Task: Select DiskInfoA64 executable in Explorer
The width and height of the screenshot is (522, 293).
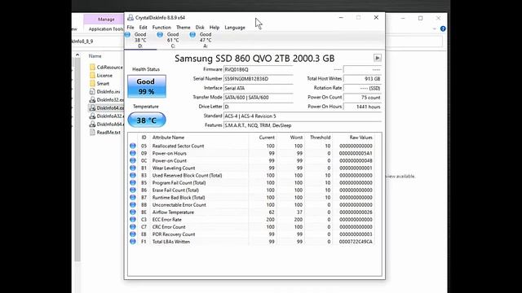Action: tap(107, 124)
